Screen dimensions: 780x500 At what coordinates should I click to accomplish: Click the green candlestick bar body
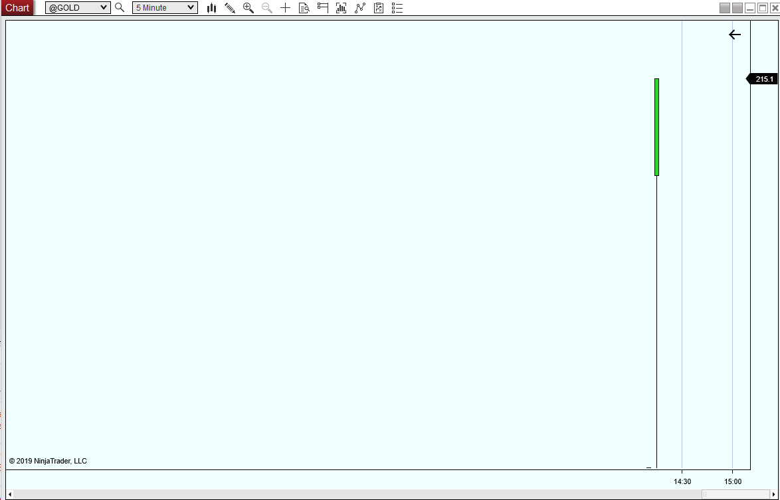pyautogui.click(x=656, y=127)
